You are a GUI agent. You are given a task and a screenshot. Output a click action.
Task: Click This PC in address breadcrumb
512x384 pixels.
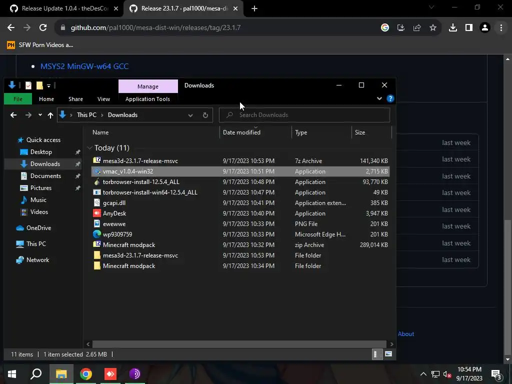(x=86, y=115)
